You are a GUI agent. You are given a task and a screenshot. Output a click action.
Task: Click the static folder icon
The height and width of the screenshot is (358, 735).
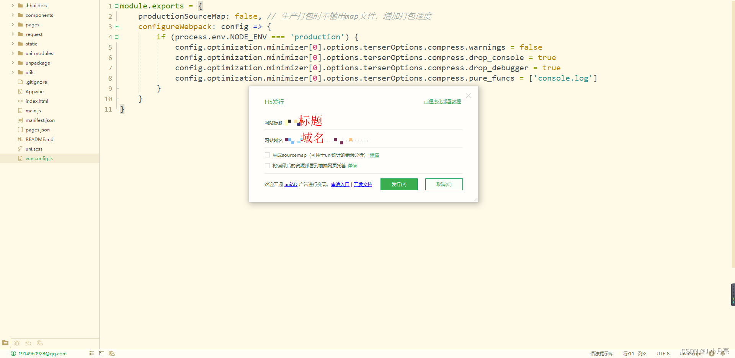(x=20, y=44)
